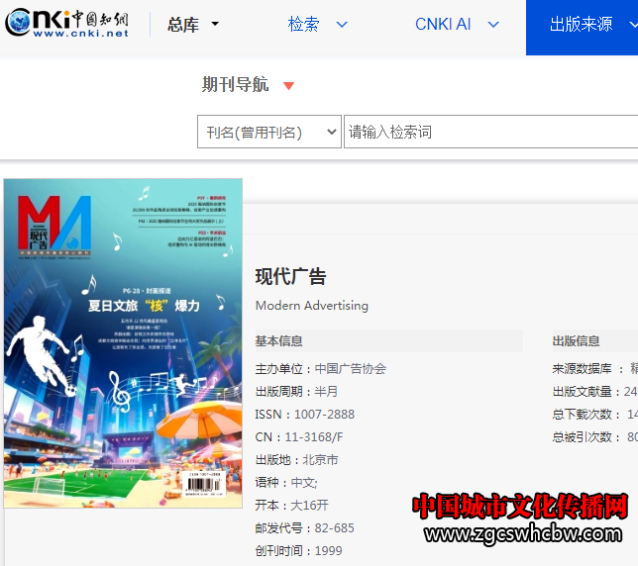Viewport: 638px width, 566px height.
Task: Expand the red triangle beside 期刊导航
Action: (288, 86)
